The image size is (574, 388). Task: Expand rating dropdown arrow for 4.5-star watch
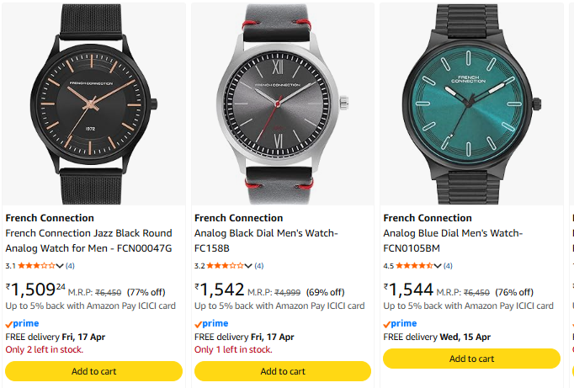click(438, 266)
